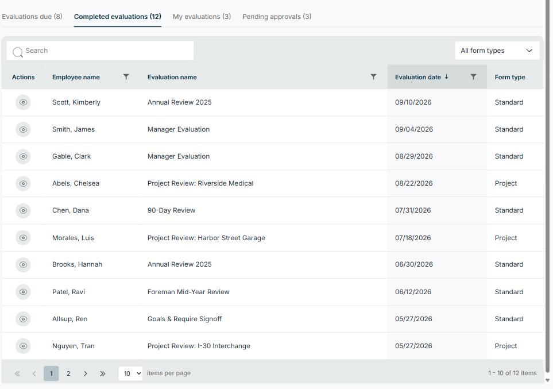View Allsup, Ren evaluation eye icon
The image size is (553, 389).
[x=23, y=319]
